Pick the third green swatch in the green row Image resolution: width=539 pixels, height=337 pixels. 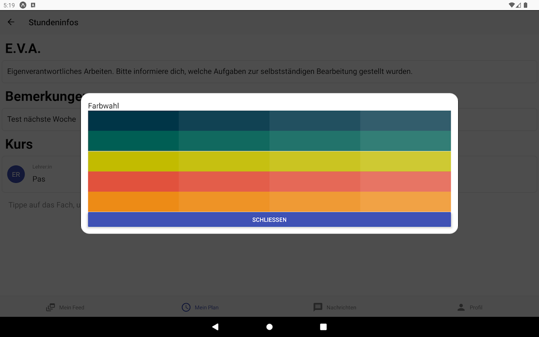(x=315, y=141)
